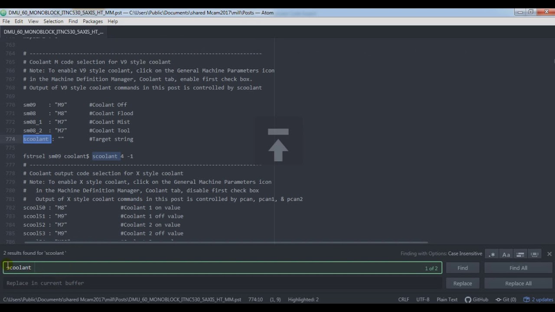Click the highlighted 'scoolant' on line 774

[x=37, y=139]
